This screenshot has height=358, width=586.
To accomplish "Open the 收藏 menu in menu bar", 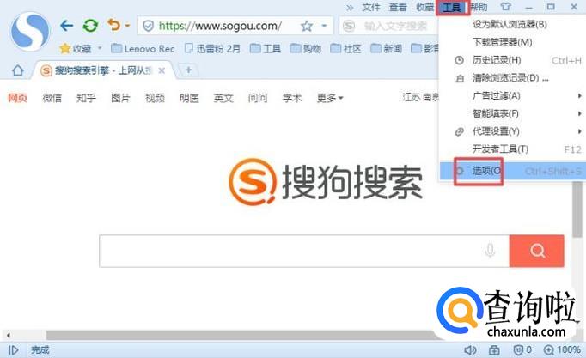I will coord(425,7).
